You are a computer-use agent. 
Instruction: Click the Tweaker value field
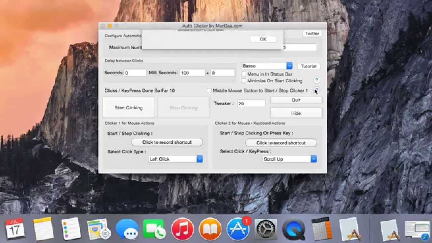pos(251,104)
